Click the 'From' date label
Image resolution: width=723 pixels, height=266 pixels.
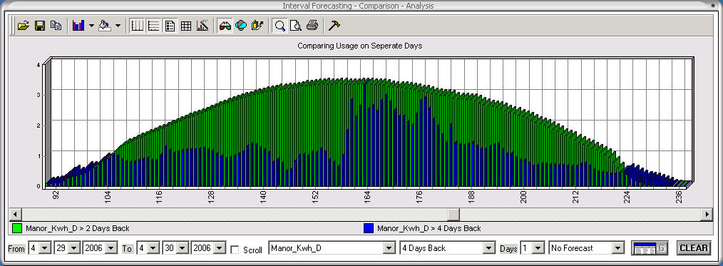(x=16, y=248)
